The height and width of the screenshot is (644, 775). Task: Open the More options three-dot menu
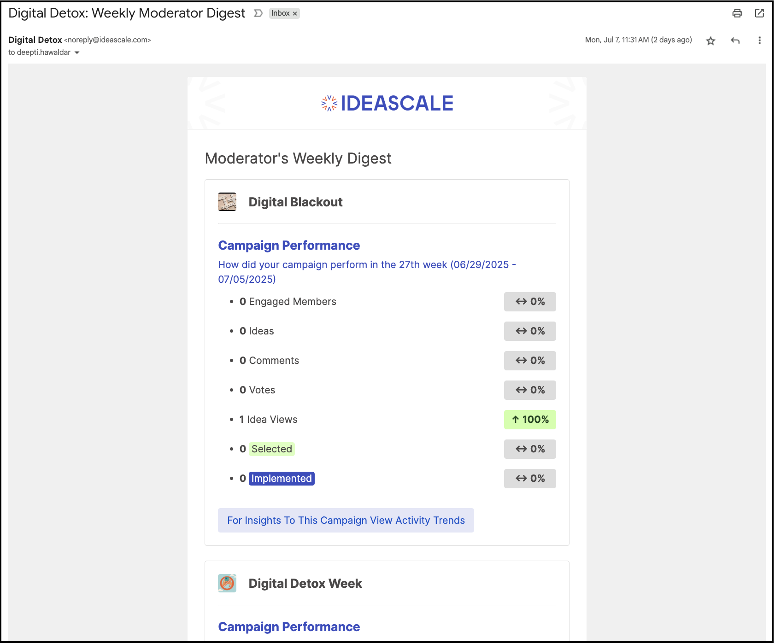pos(760,41)
